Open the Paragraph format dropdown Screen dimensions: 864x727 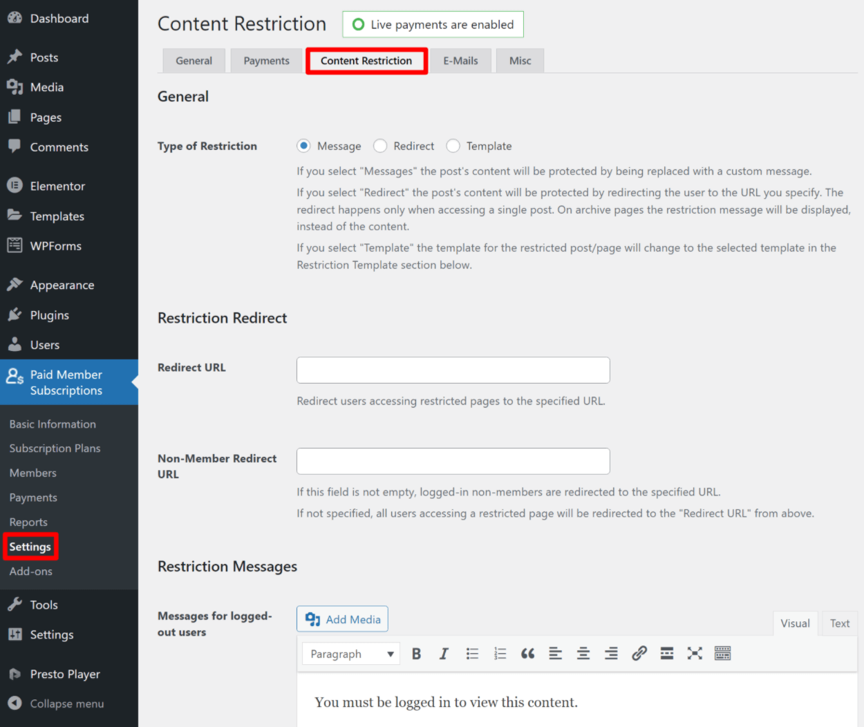[x=352, y=654]
